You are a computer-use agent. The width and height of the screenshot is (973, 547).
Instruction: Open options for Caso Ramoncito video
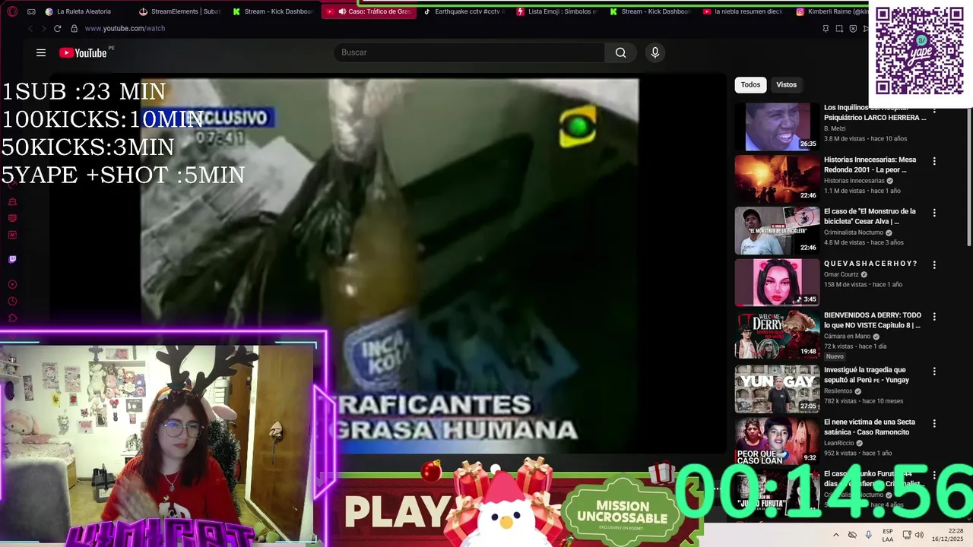(934, 423)
